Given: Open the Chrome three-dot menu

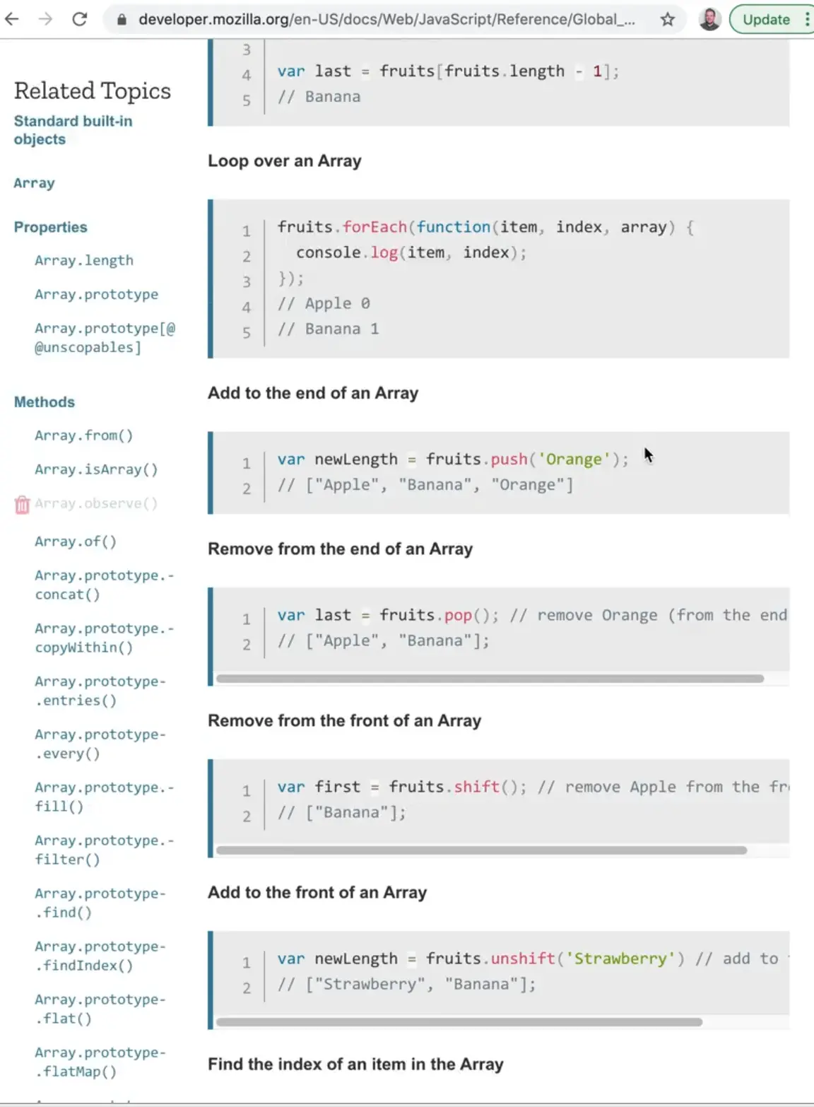Looking at the screenshot, I should click(x=807, y=19).
